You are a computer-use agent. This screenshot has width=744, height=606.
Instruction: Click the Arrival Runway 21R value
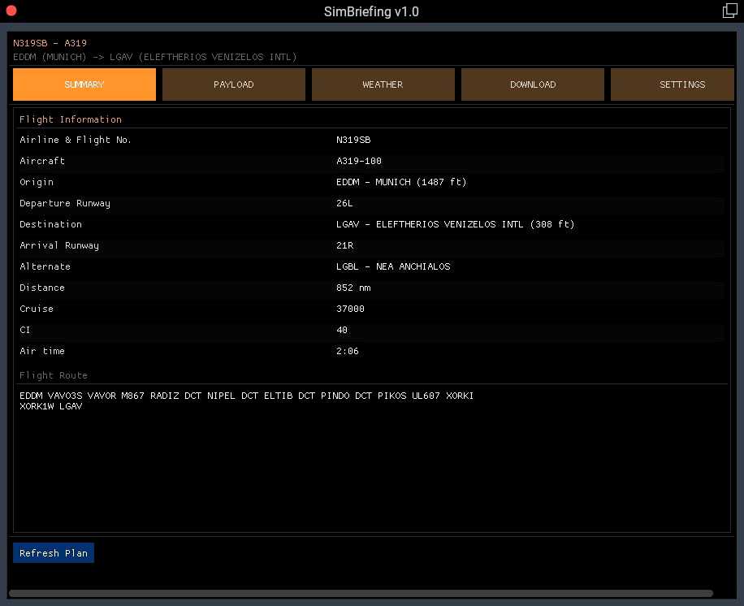[344, 245]
